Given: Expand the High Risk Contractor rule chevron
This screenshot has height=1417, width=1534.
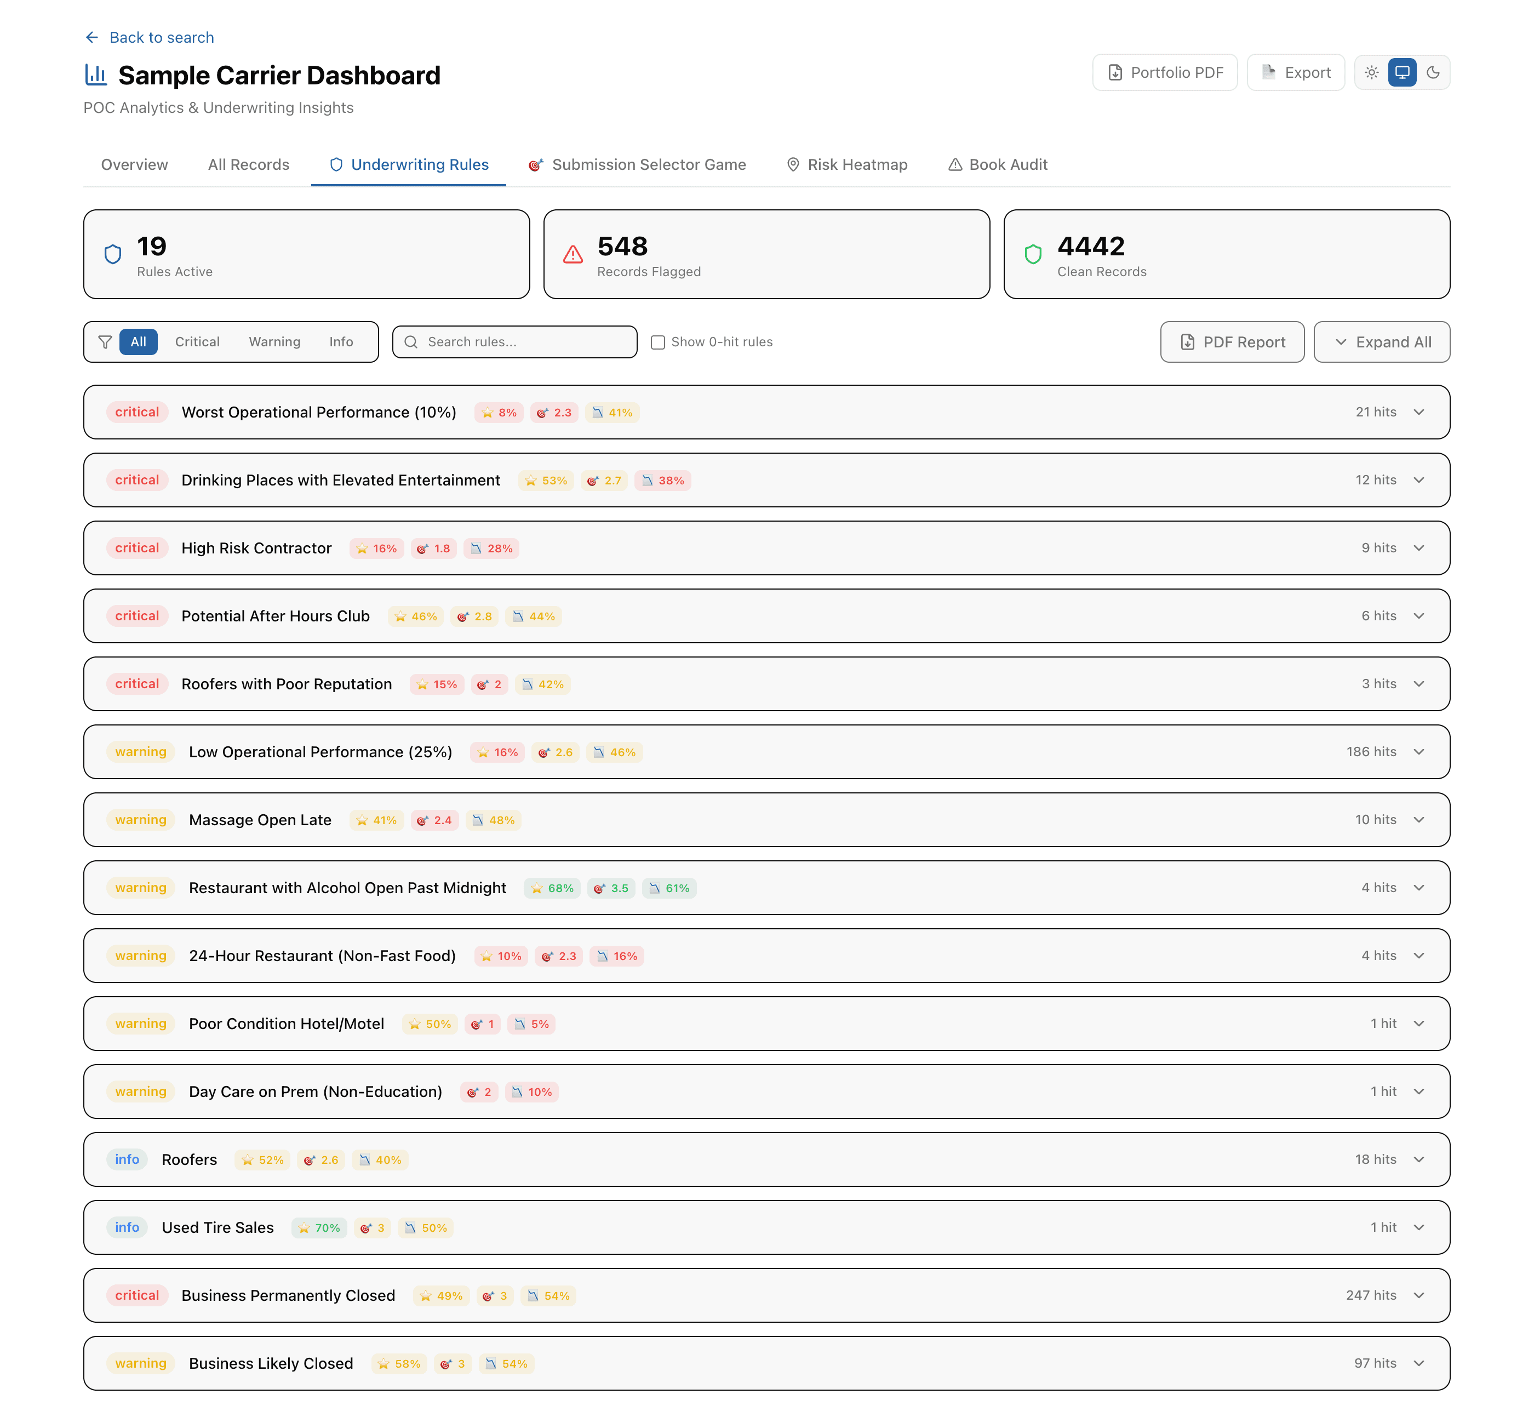Looking at the screenshot, I should click(1419, 548).
